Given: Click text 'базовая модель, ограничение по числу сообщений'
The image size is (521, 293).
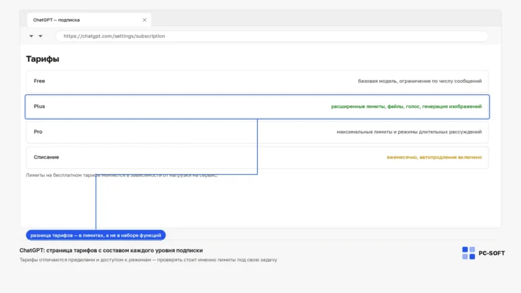Looking at the screenshot, I should click(420, 81).
